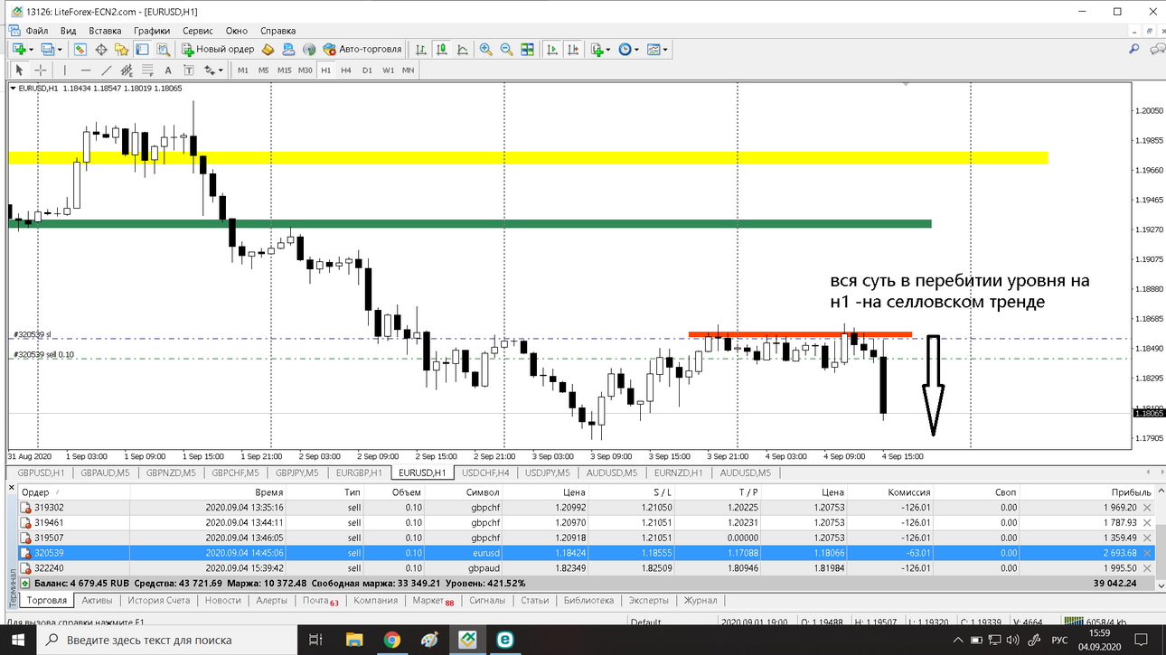
Task: Toggle the Авто-торговля button
Action: 362,50
